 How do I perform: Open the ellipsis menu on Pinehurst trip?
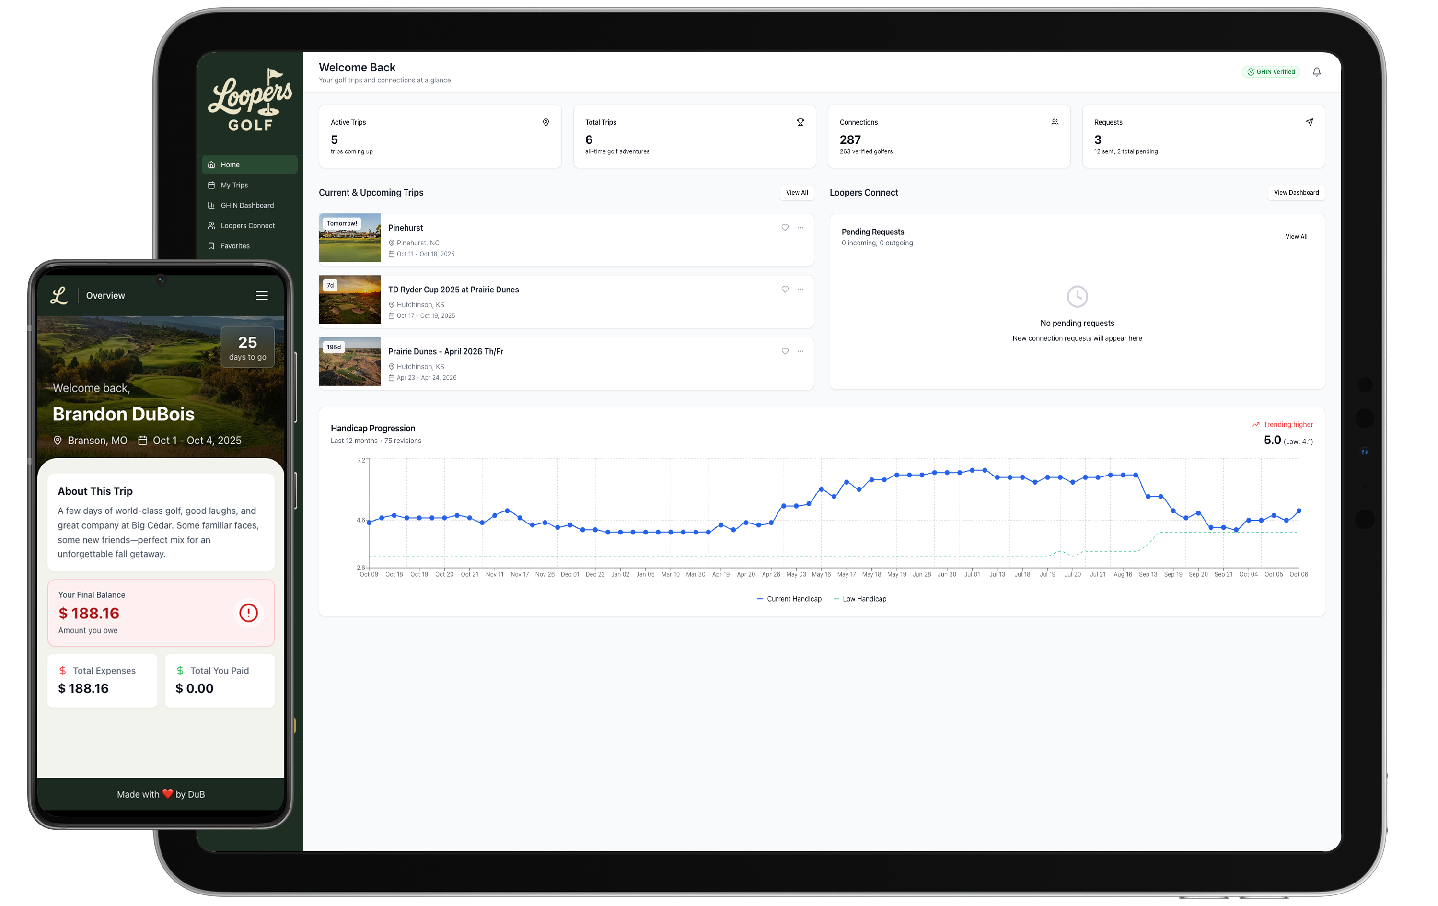coord(800,228)
